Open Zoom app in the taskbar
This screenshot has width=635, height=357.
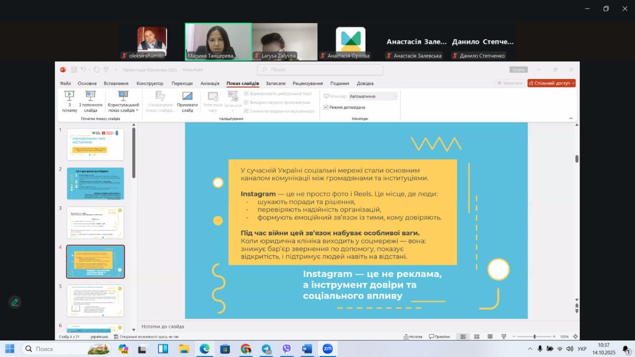(328, 349)
